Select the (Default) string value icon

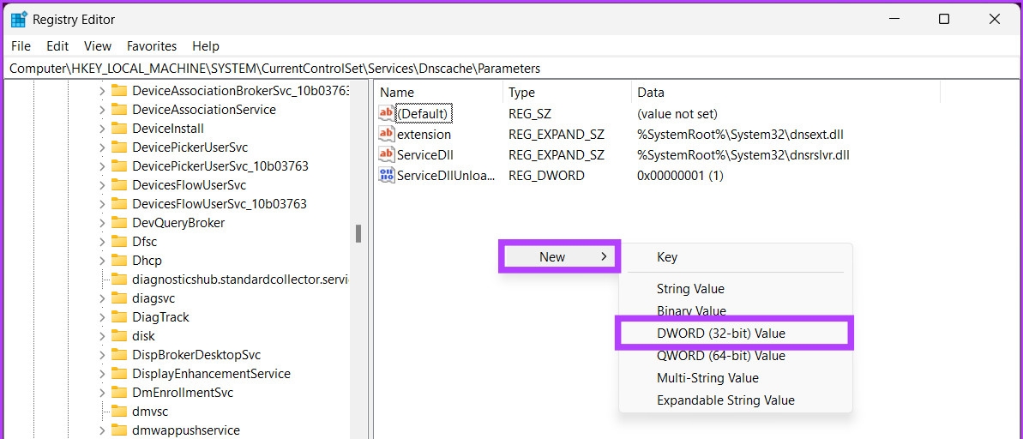tap(387, 114)
